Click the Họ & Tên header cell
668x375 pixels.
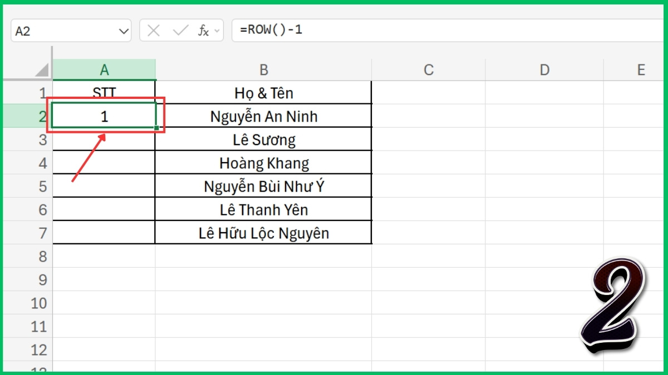tap(263, 93)
